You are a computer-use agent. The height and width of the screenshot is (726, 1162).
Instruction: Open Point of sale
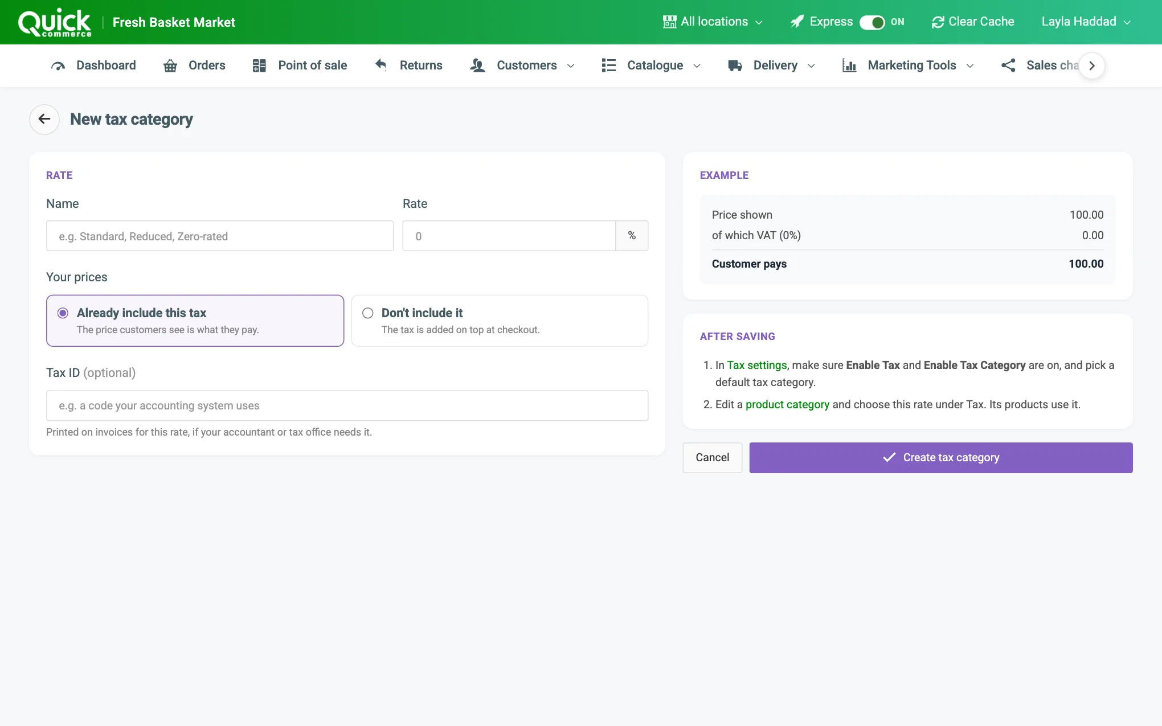[300, 65]
